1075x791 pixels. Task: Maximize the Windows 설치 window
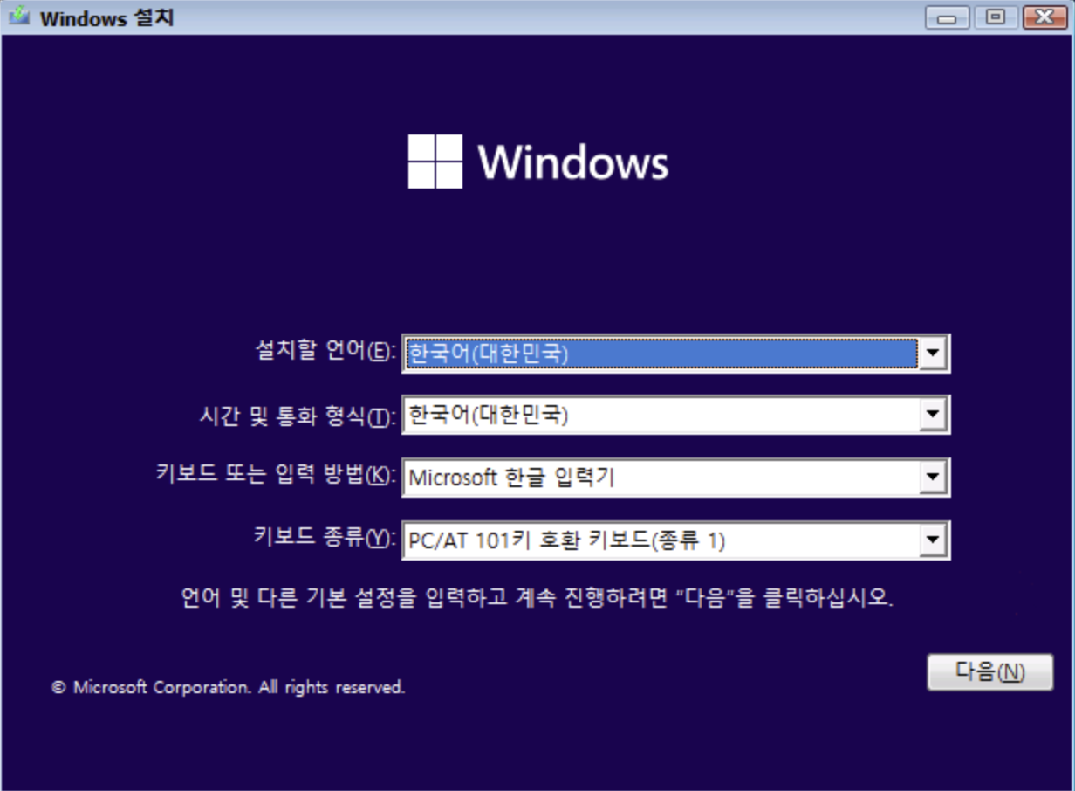pos(995,17)
